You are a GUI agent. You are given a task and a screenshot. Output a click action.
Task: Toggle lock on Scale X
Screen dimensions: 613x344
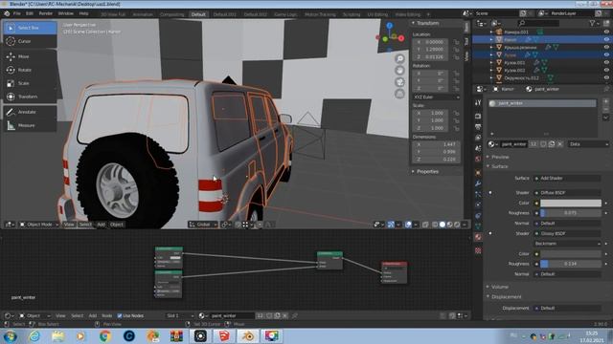[x=456, y=113]
